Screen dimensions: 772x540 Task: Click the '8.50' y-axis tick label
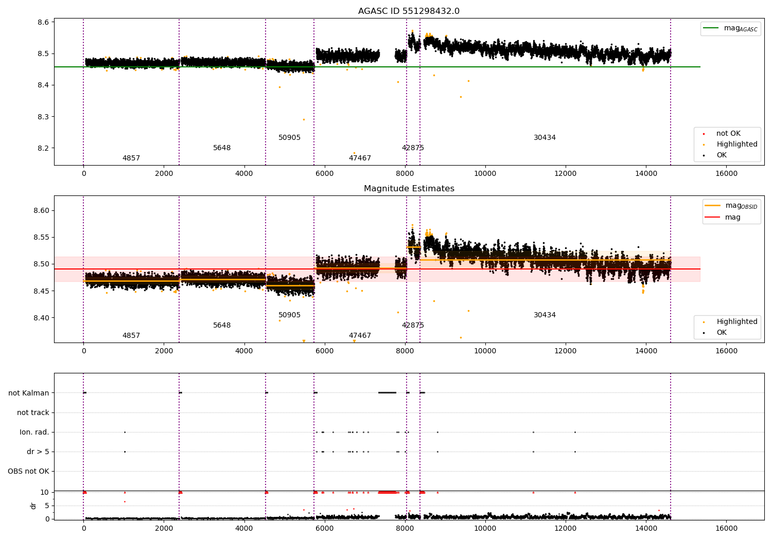tap(41, 264)
